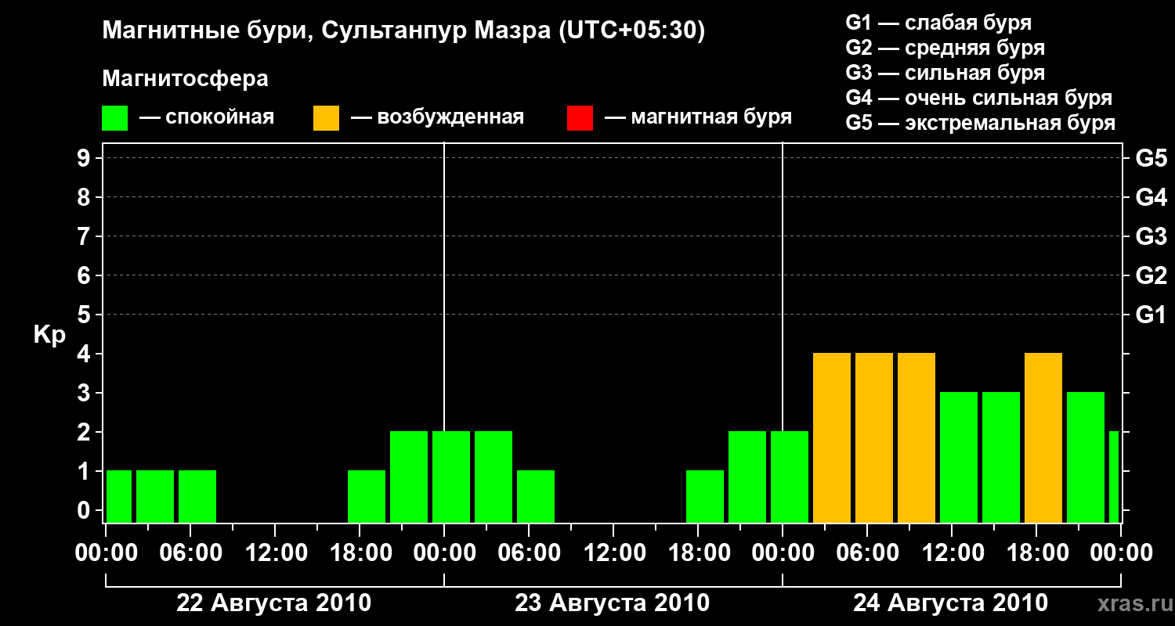This screenshot has height=626, width=1175.
Task: Click the '— магнитная буря' legend text
Action: [x=698, y=117]
